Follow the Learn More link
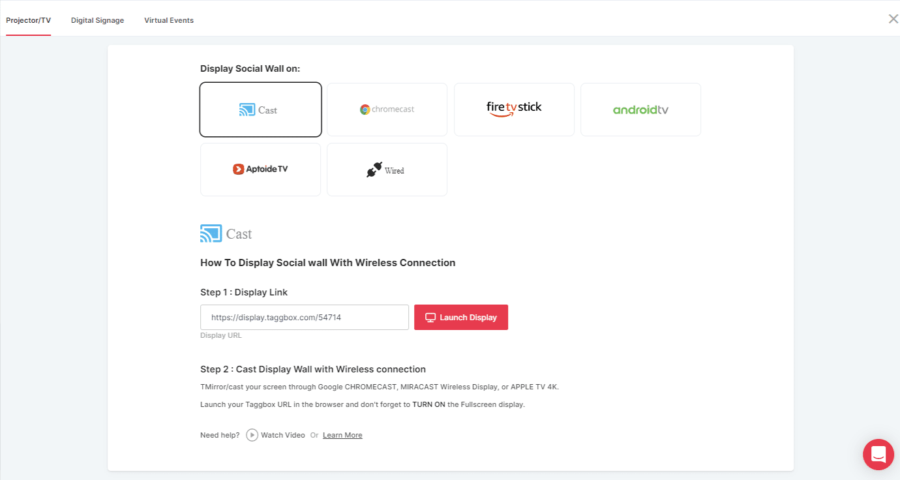This screenshot has height=480, width=900. click(x=342, y=435)
